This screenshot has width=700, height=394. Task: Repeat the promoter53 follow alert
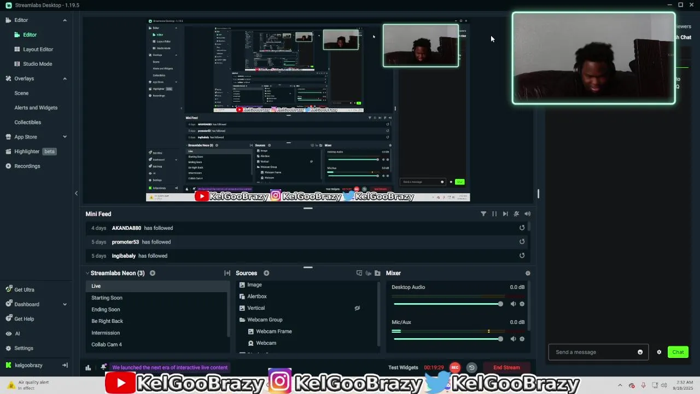[x=522, y=242]
